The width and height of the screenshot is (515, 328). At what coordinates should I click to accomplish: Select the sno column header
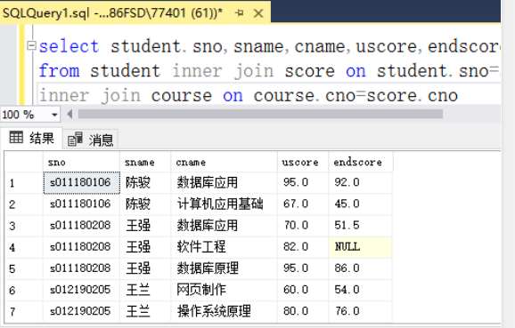pos(81,162)
